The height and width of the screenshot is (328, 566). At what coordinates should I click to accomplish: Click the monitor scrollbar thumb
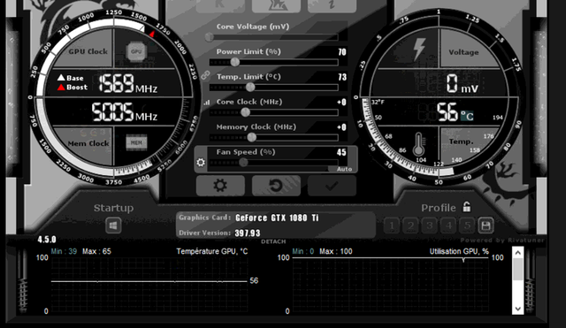tap(518, 269)
